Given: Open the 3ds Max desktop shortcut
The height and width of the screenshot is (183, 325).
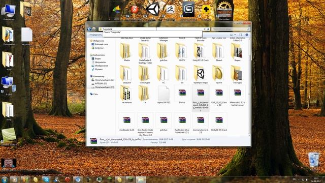Looking at the screenshot, I should tap(188, 9).
